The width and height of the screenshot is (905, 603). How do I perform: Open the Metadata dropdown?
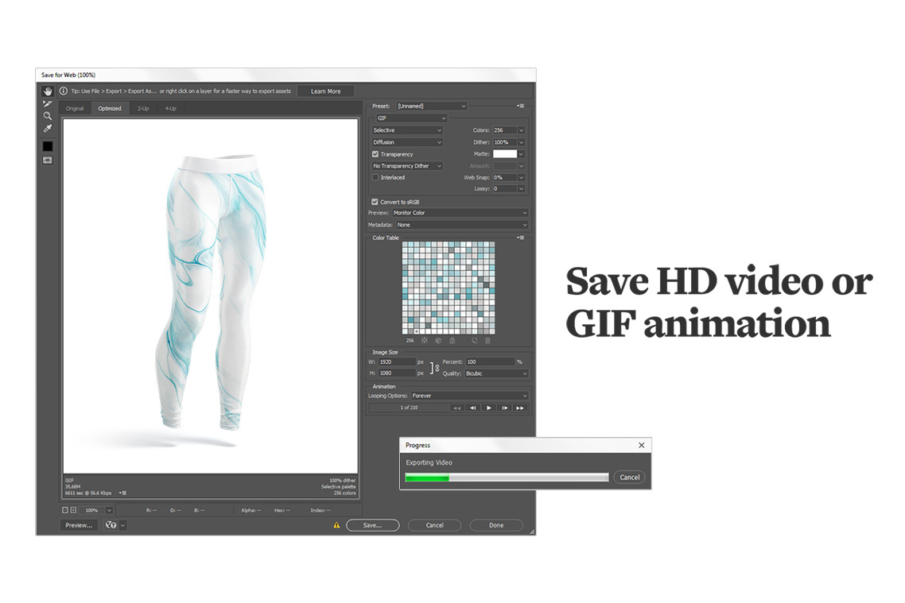pyautogui.click(x=461, y=225)
